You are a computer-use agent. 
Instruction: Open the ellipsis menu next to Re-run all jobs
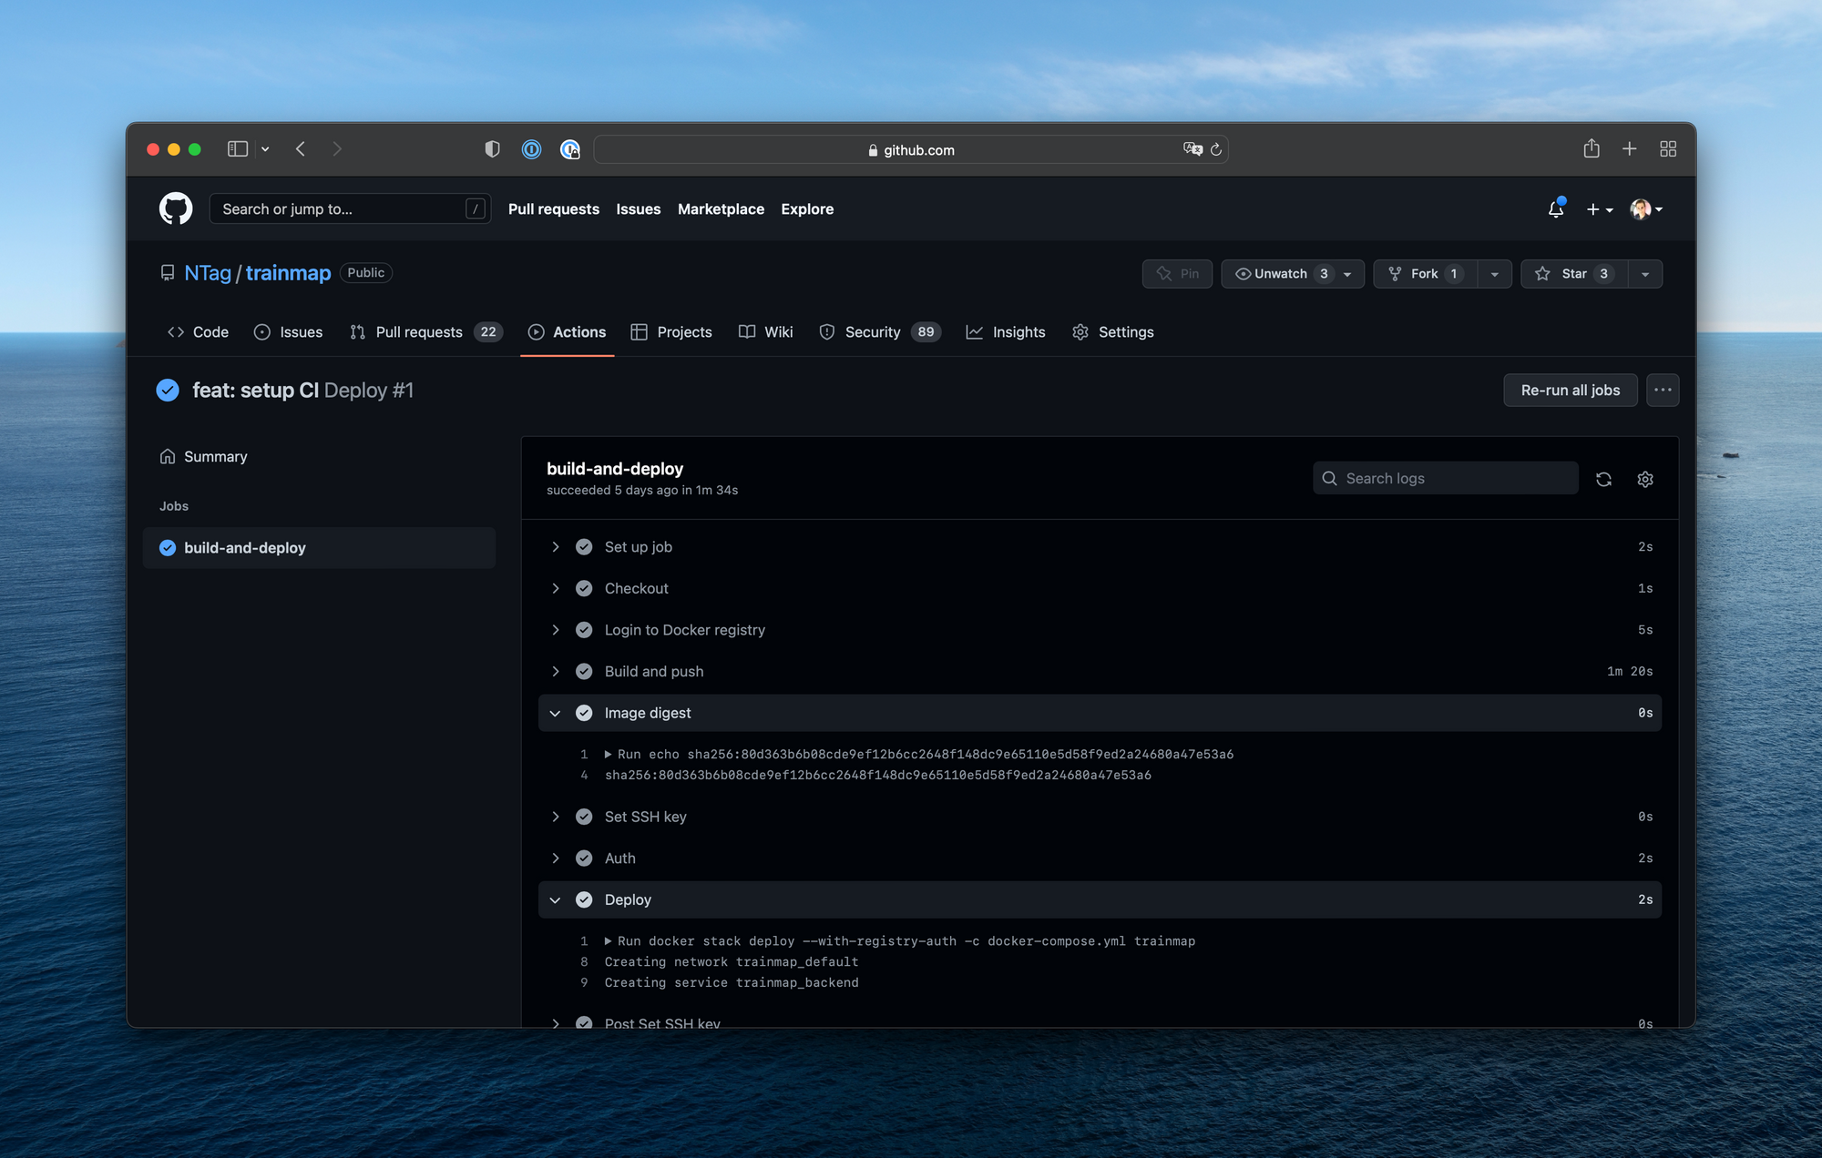(1663, 390)
